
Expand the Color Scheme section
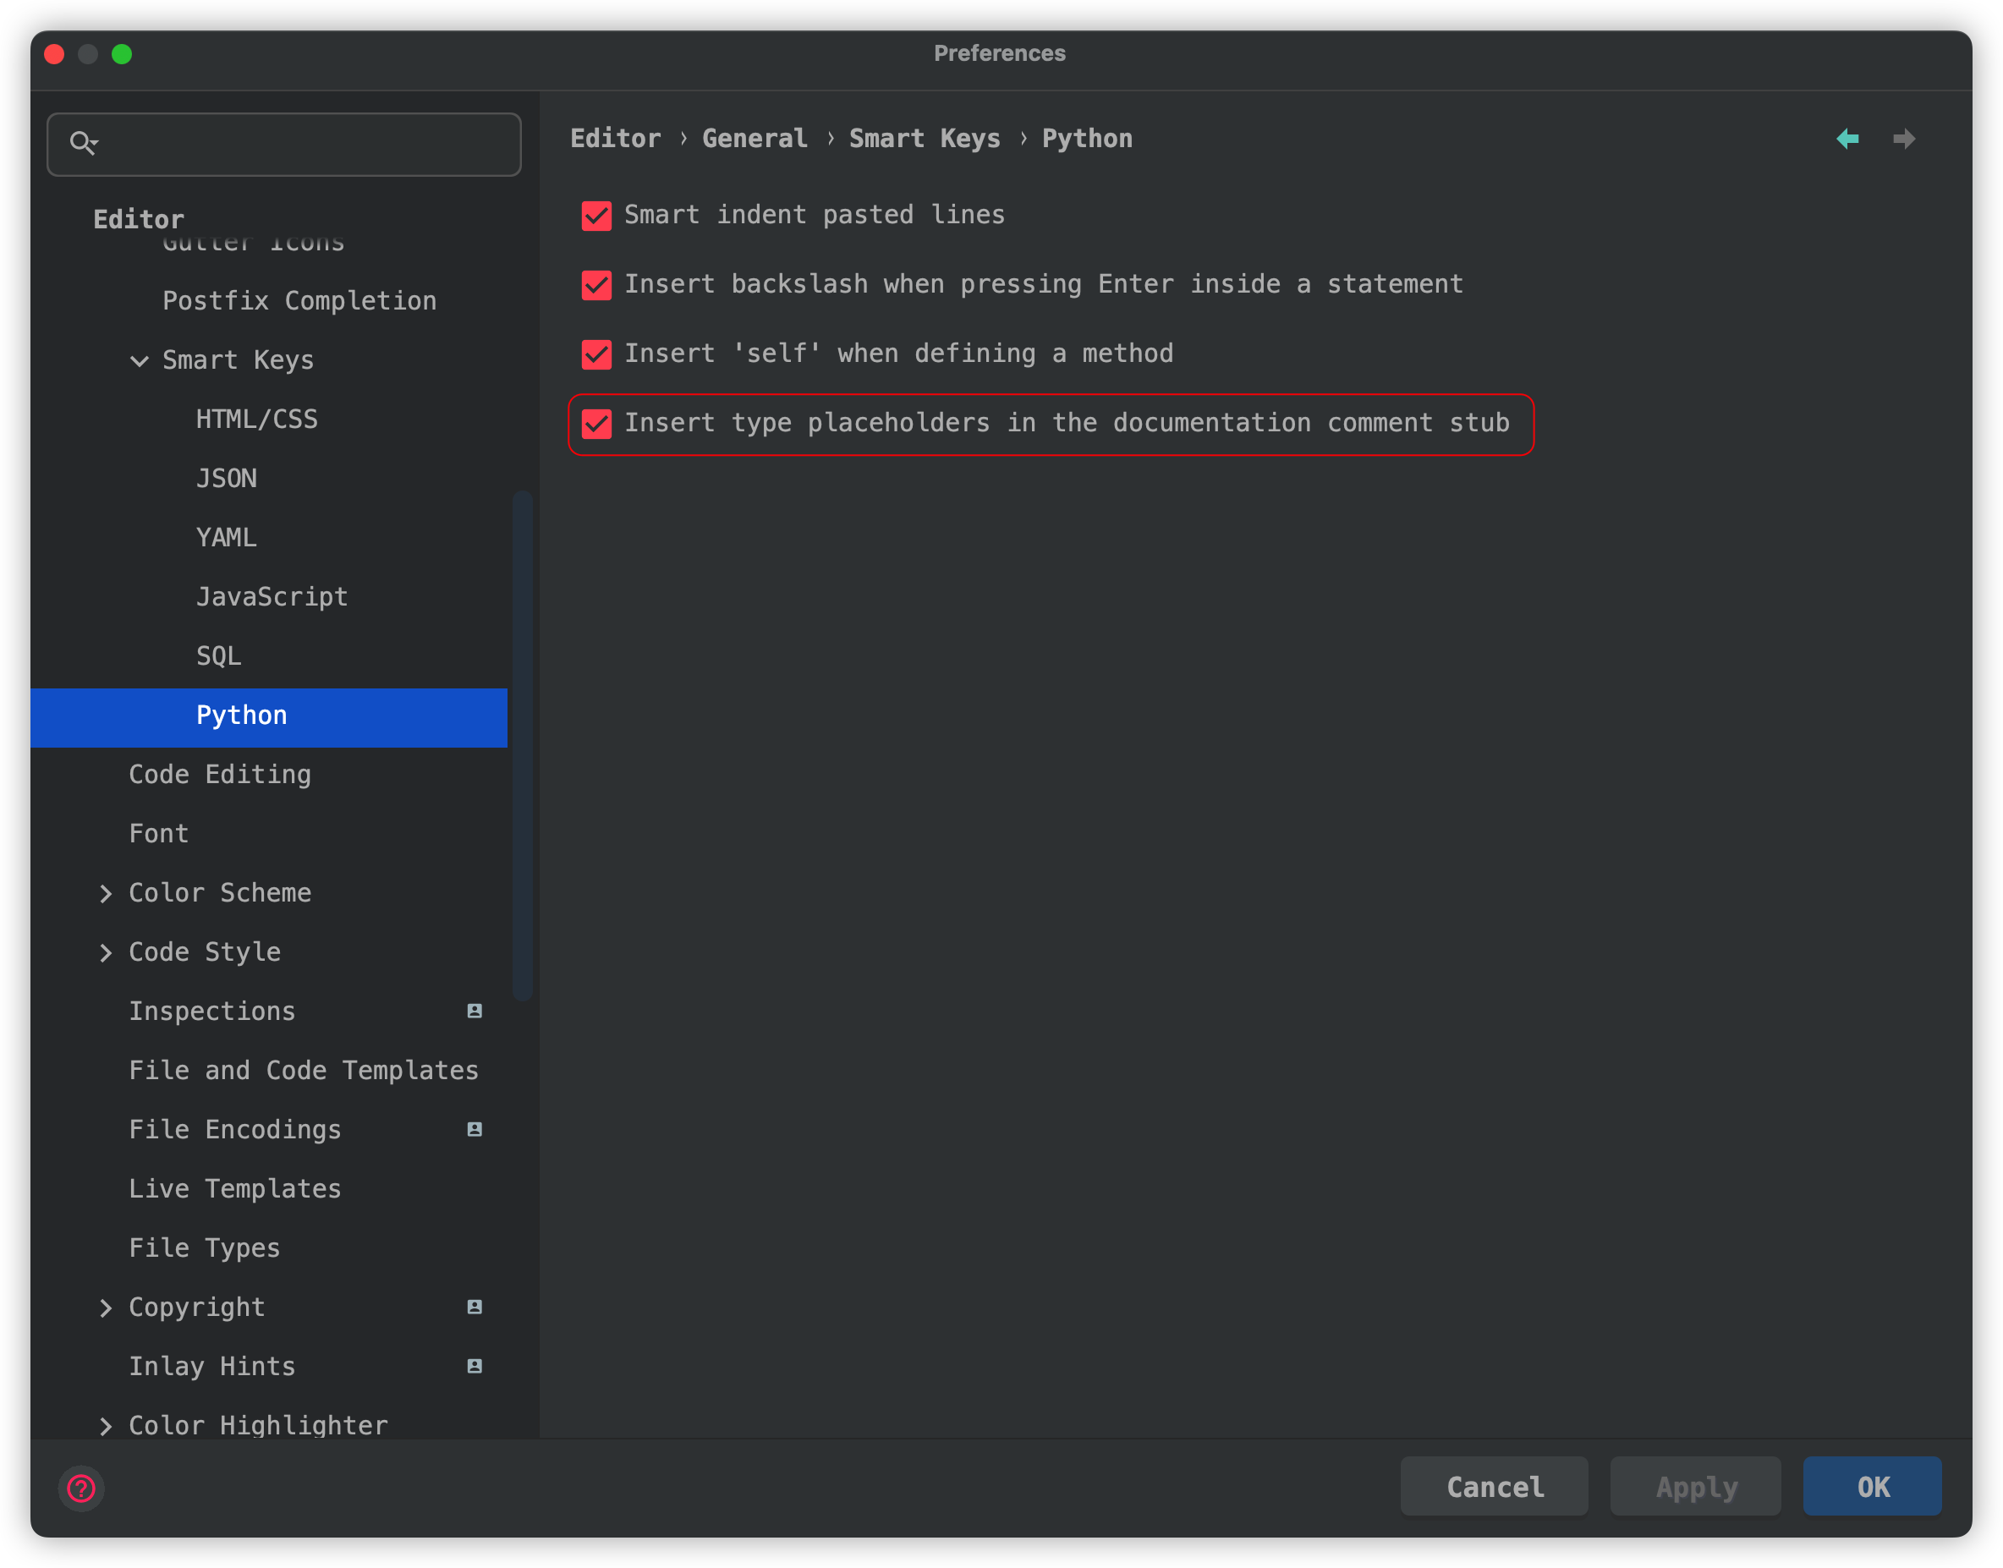pos(106,893)
